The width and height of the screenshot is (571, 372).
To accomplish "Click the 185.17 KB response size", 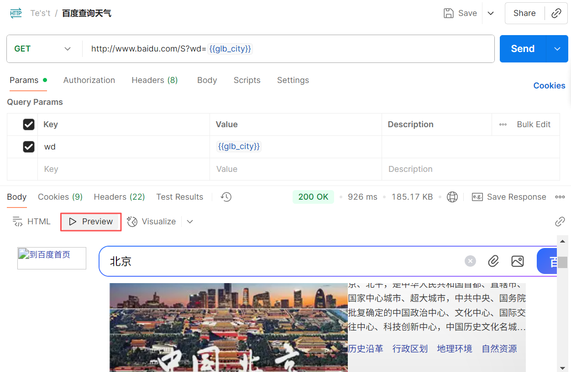I will coord(412,197).
